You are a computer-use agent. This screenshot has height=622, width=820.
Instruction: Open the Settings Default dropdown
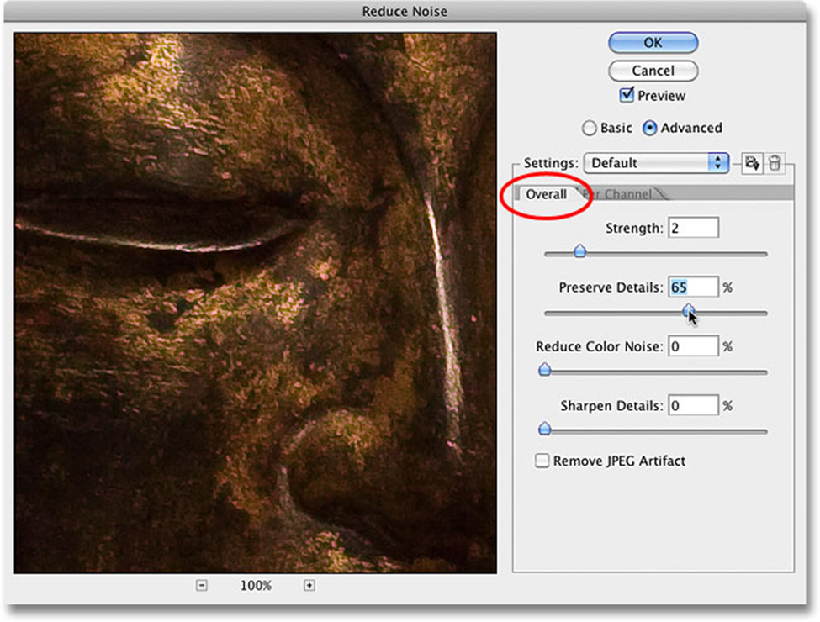(x=657, y=163)
